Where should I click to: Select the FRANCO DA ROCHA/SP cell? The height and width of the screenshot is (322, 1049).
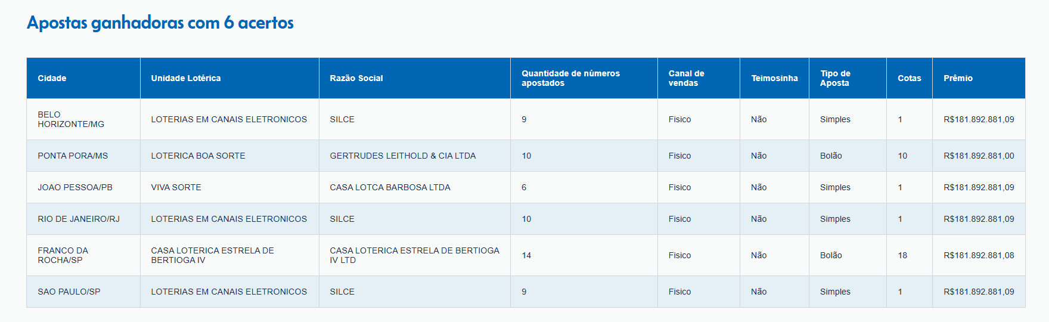(x=63, y=255)
